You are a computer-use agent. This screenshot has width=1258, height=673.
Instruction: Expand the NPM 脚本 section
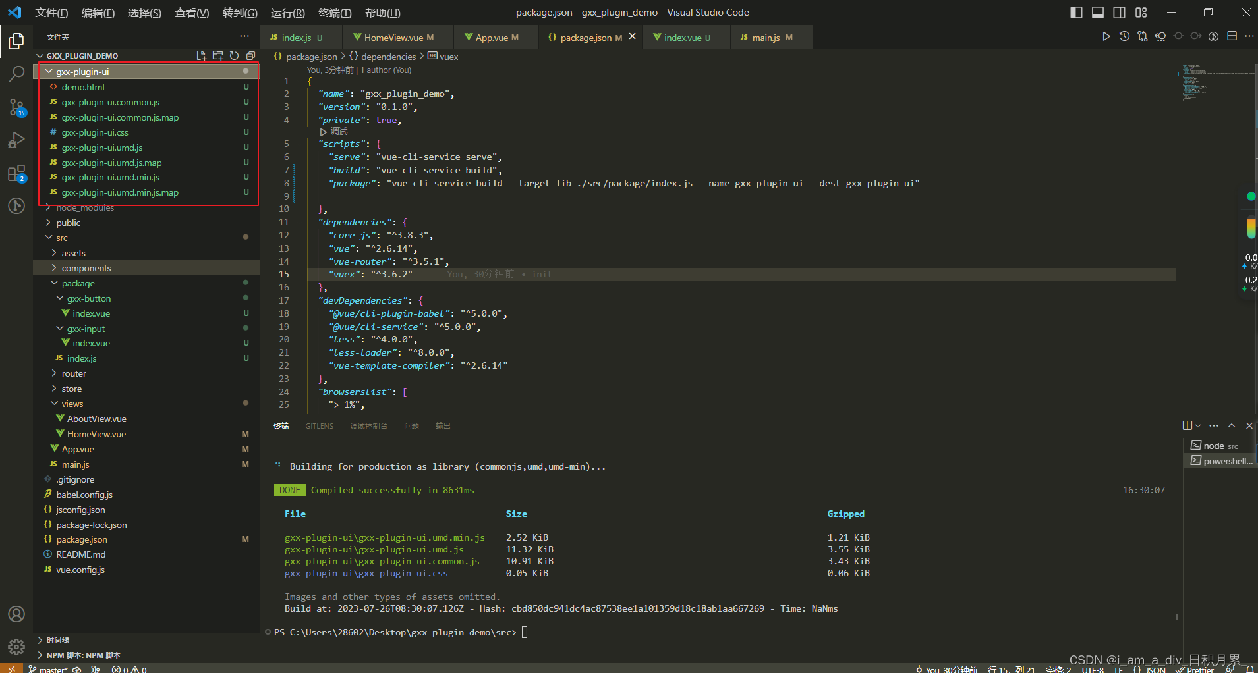pos(146,655)
